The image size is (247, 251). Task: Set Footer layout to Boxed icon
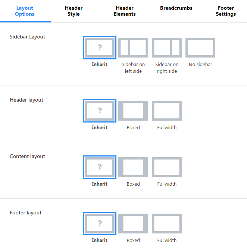coord(133,223)
